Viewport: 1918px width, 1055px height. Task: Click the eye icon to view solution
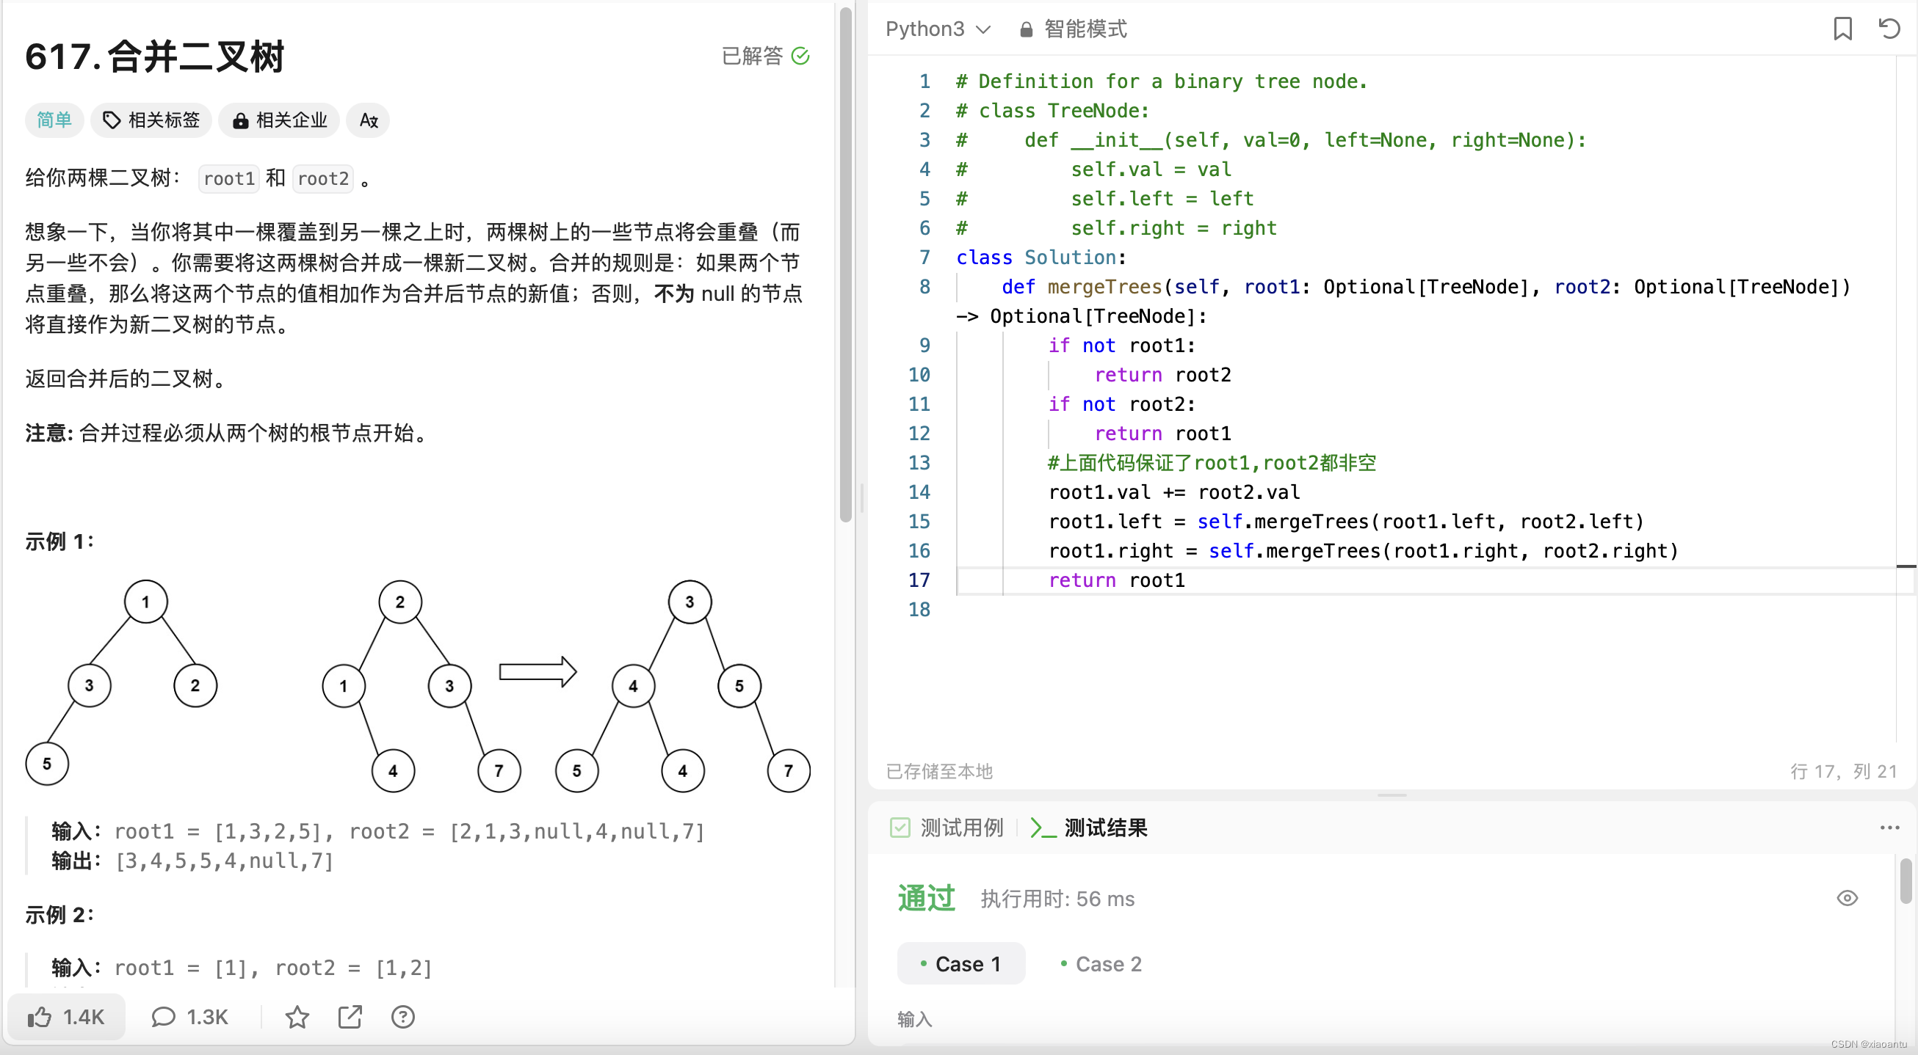click(x=1848, y=897)
